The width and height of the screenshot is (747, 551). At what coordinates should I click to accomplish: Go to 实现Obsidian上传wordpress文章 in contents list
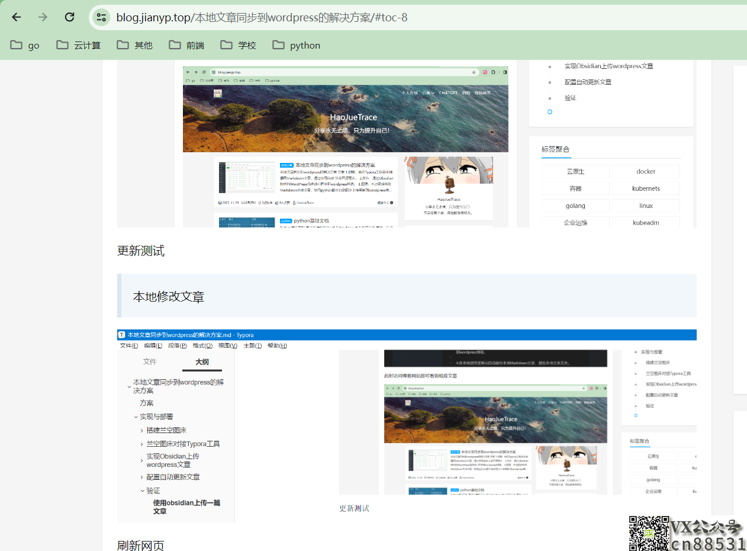click(x=608, y=66)
